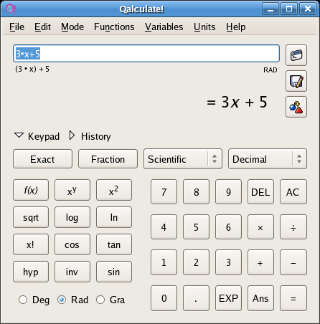Click the Fraction button
The width and height of the screenshot is (320, 324).
(x=108, y=159)
